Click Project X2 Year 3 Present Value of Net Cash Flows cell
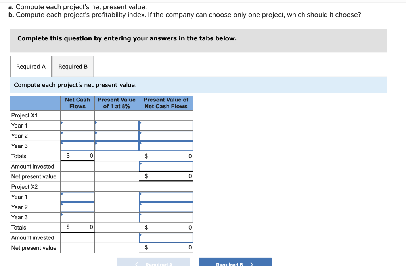406x270 pixels. (166, 217)
